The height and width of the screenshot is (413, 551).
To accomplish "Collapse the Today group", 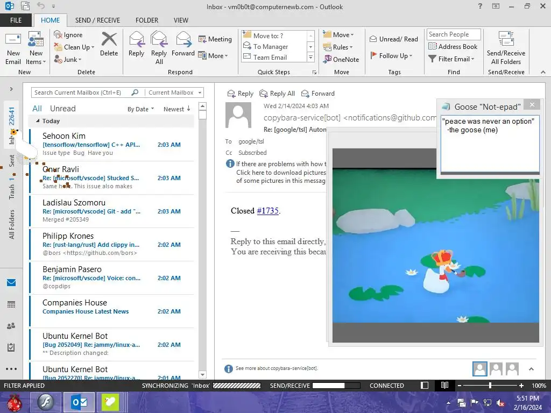I will [x=38, y=121].
